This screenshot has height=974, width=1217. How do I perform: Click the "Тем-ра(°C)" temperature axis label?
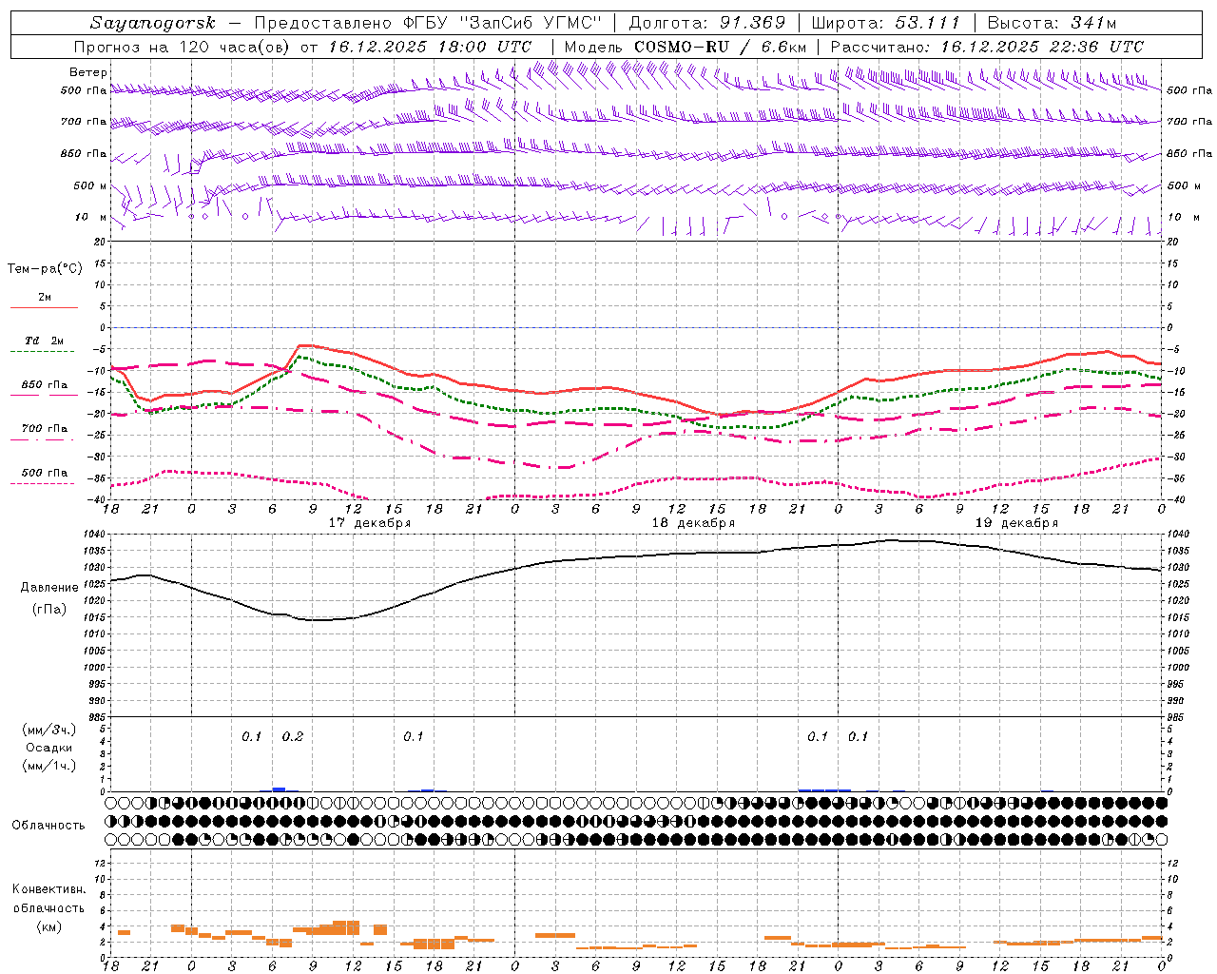[x=45, y=269]
